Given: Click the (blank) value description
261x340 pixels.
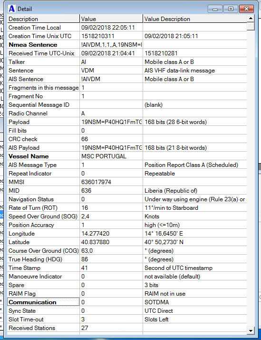Looking at the screenshot, I should 154,105.
